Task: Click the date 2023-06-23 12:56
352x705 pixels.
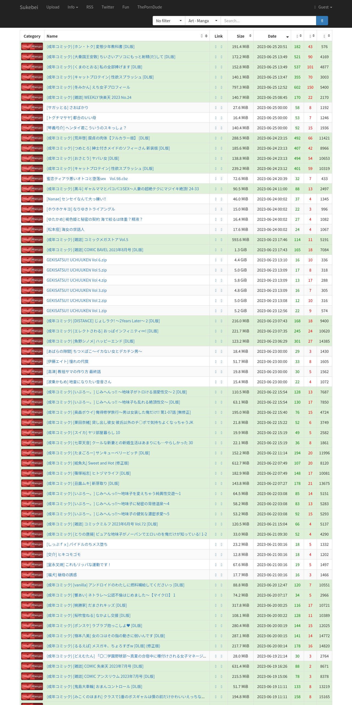Action: pos(272,311)
